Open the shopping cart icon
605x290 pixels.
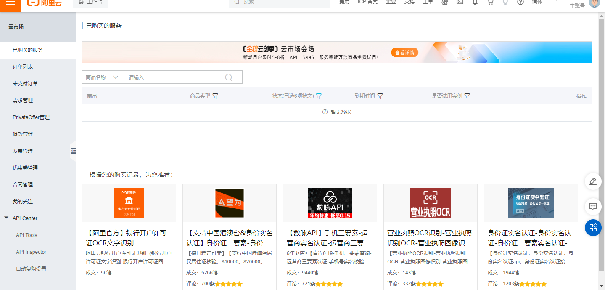click(x=490, y=2)
